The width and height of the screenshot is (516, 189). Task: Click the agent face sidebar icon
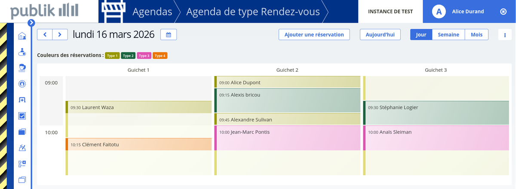[x=22, y=68]
